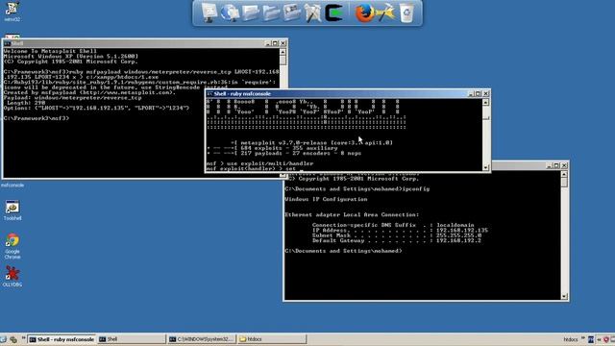Open the yellow pickaxe tool icon in dock
Image resolution: width=615 pixels, height=346 pixels.
point(385,12)
